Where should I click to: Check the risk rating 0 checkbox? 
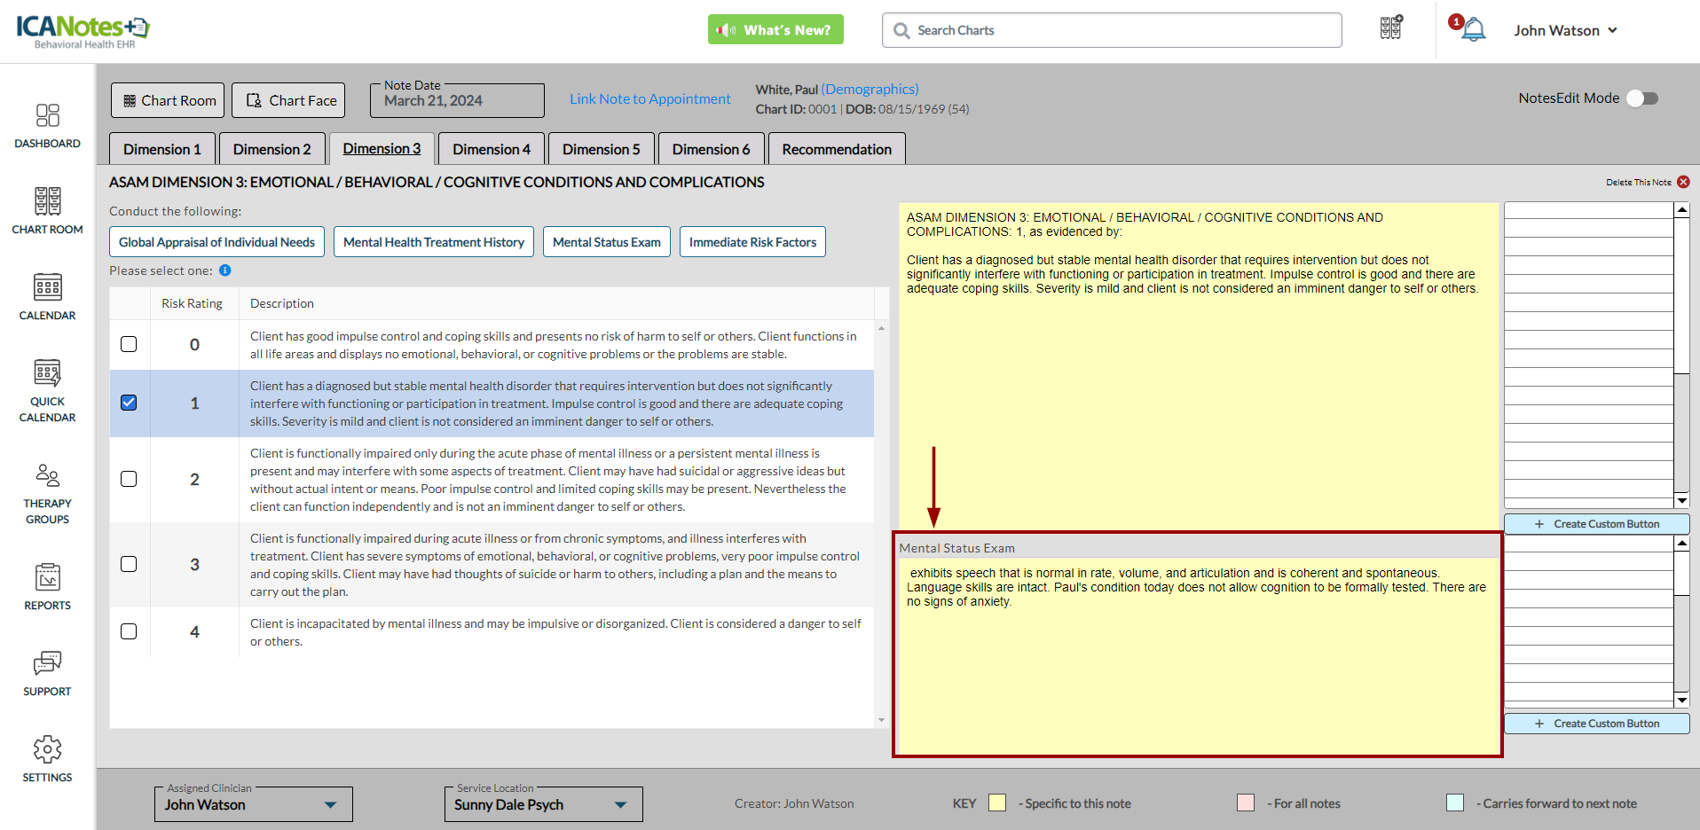pyautogui.click(x=129, y=344)
